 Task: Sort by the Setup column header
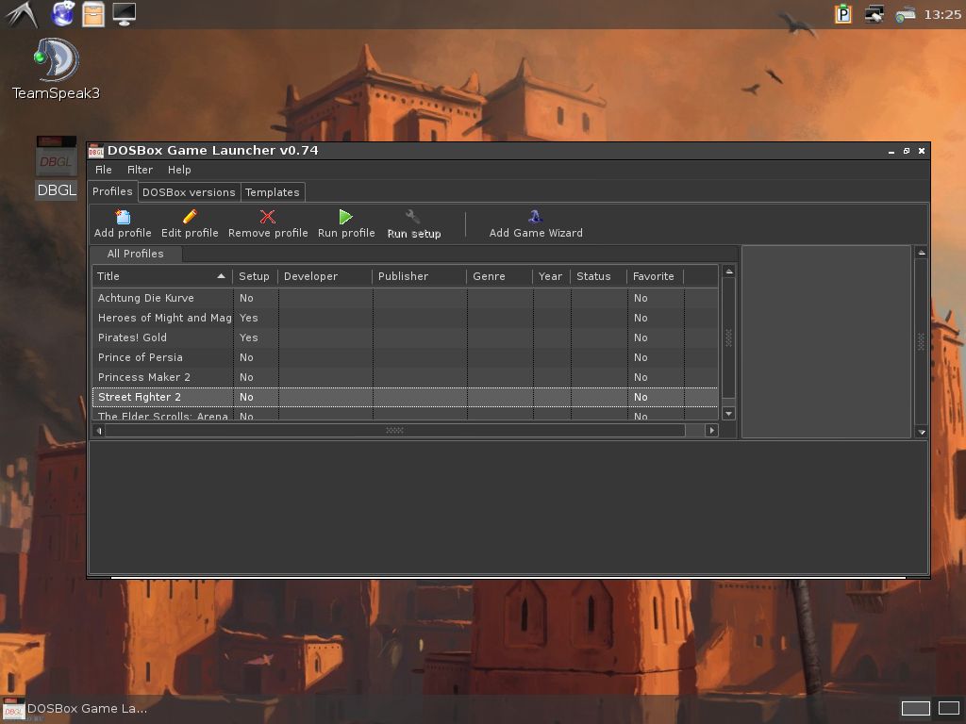[x=255, y=276]
